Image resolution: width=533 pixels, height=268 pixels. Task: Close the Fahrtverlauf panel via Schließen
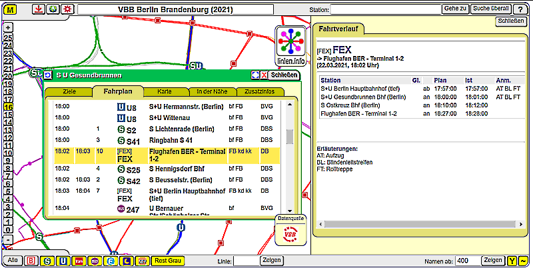click(x=510, y=21)
